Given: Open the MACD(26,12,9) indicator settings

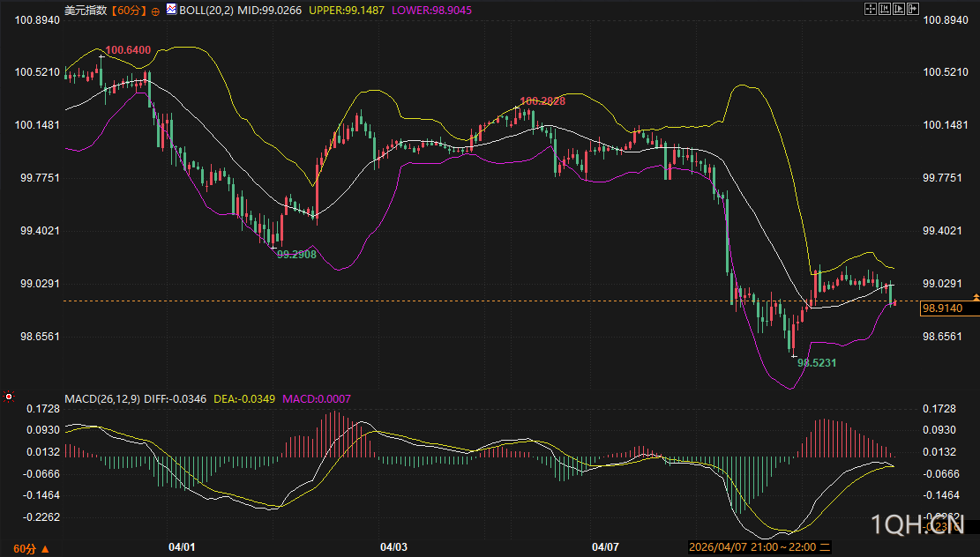Looking at the screenshot, I should [102, 399].
